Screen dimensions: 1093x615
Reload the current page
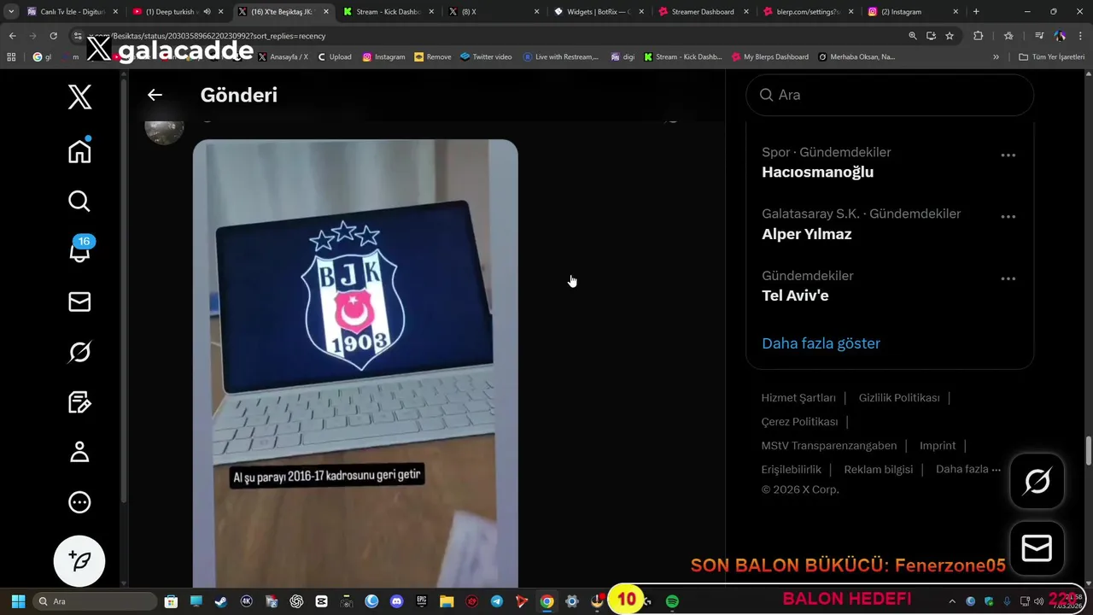coord(53,36)
